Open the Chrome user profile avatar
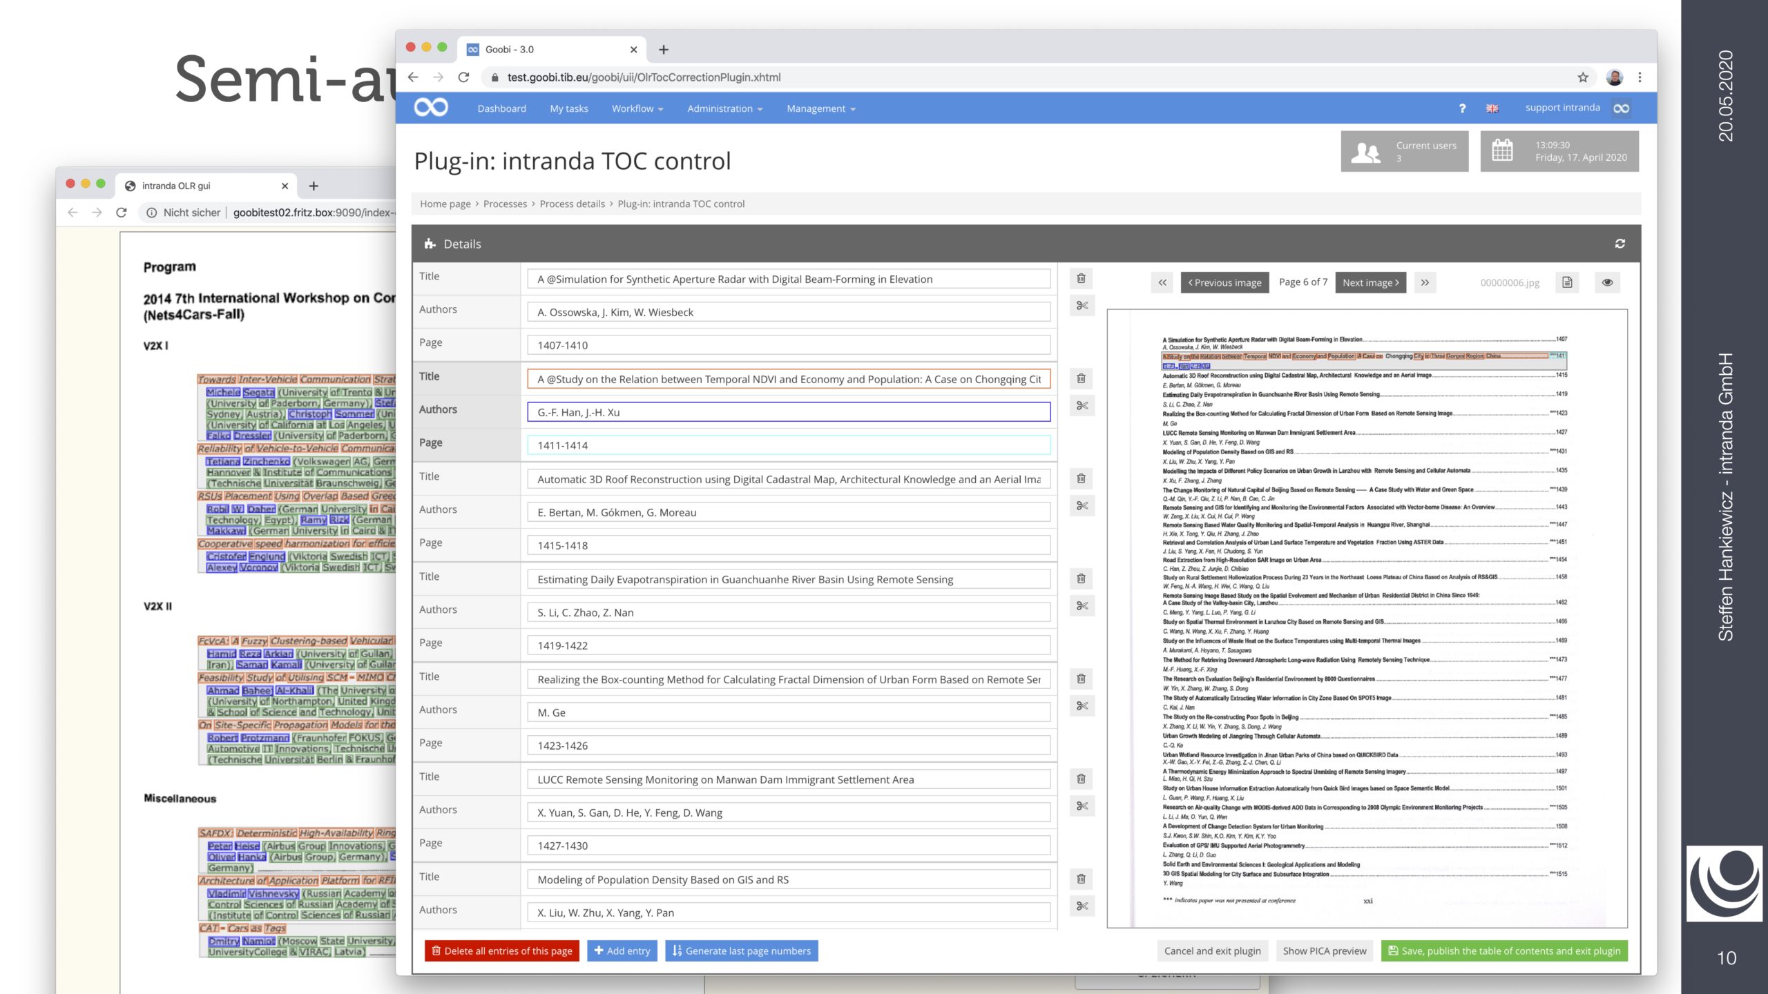 pyautogui.click(x=1615, y=77)
